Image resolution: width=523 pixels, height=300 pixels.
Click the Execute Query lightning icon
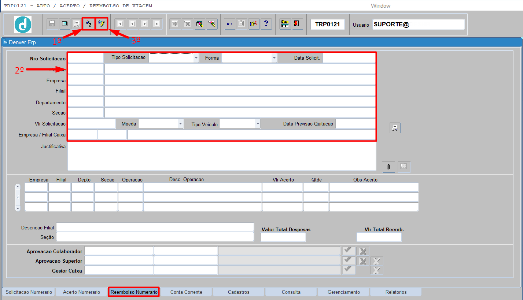pos(101,24)
